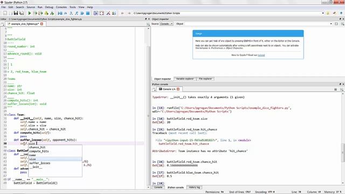The width and height of the screenshot is (345, 194).
Task: Open the Spyder tutorial link
Action: pyautogui.click(x=261, y=55)
